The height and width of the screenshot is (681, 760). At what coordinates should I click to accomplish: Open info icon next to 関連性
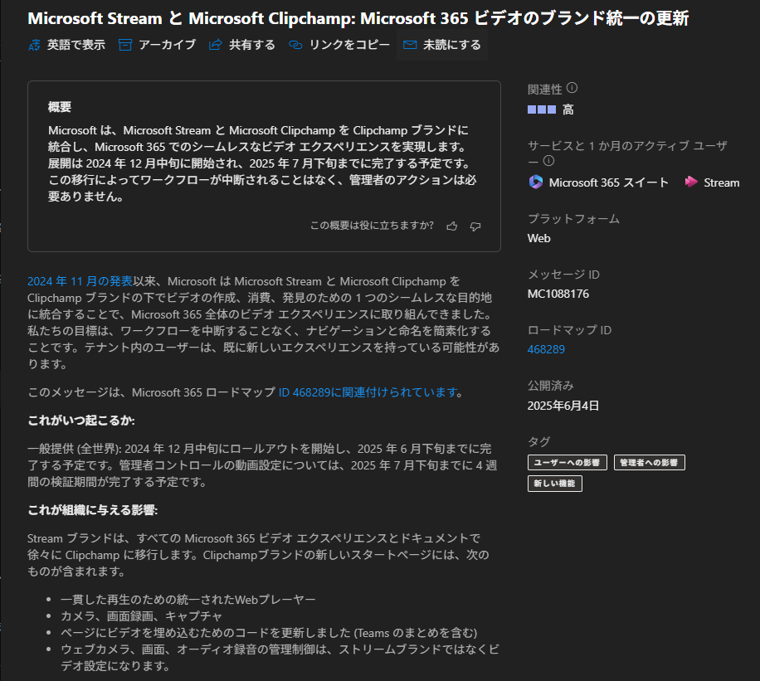pyautogui.click(x=572, y=88)
